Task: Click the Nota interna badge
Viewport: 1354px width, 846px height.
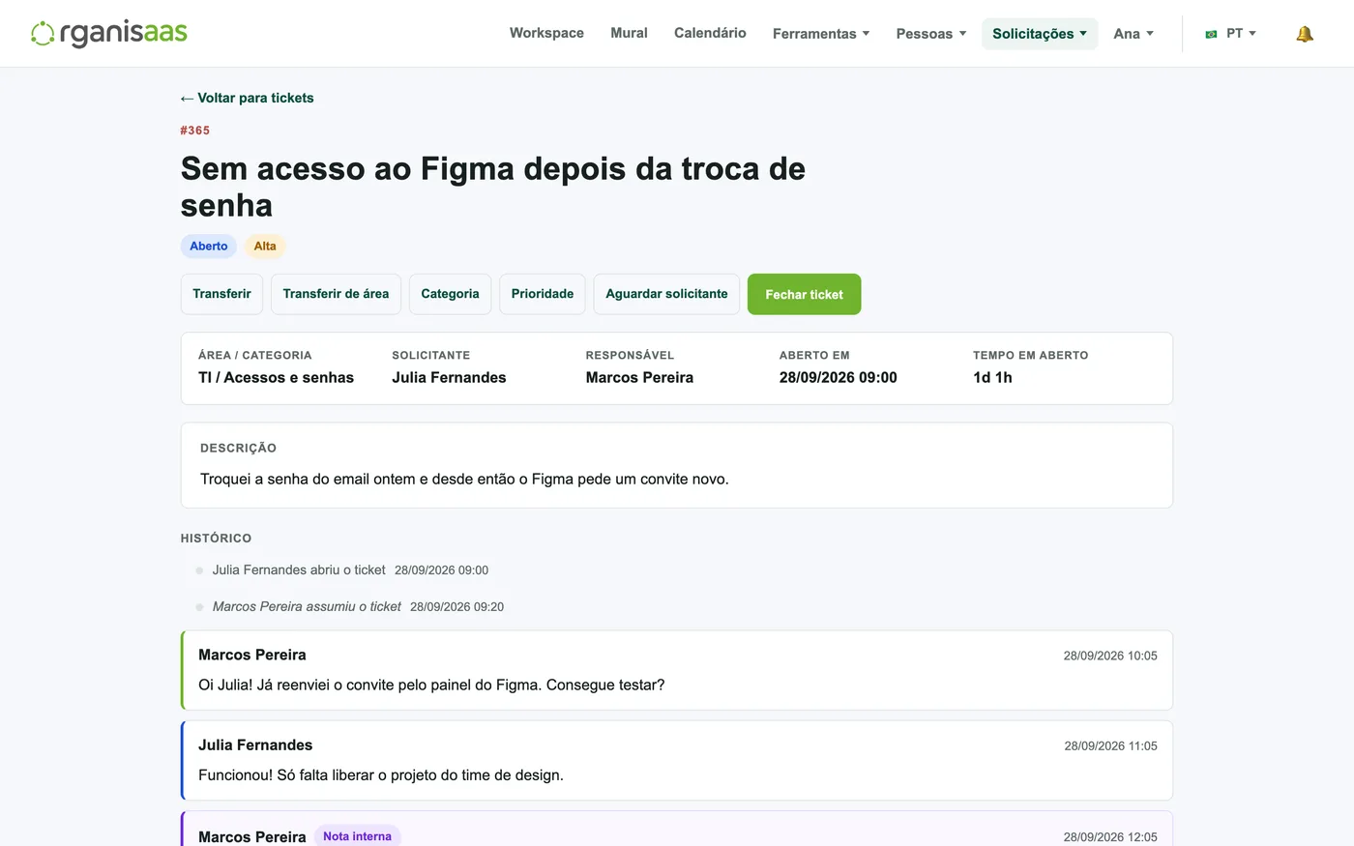Action: [357, 836]
